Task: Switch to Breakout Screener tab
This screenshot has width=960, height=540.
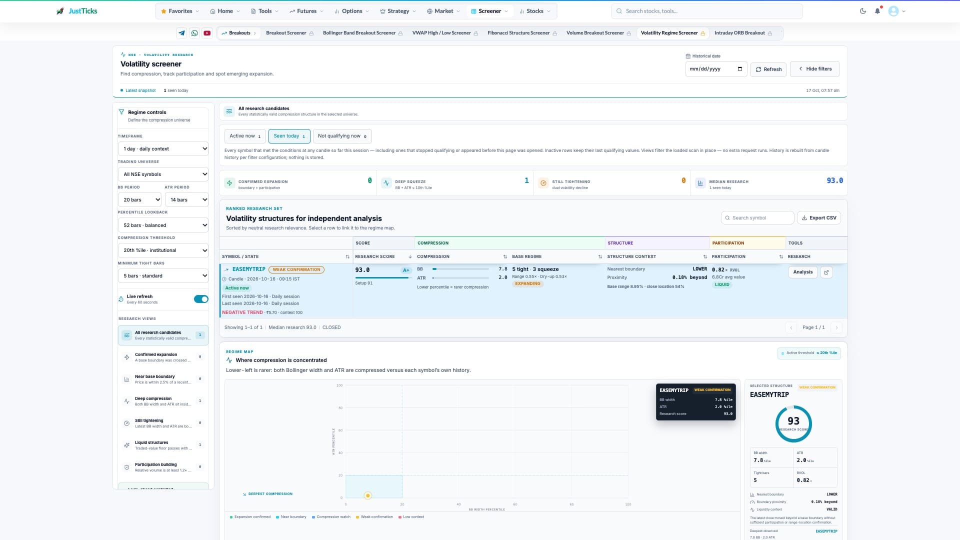Action: (x=289, y=33)
